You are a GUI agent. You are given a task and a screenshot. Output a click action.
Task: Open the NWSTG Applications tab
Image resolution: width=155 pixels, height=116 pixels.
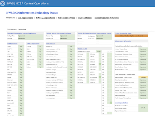click(46, 18)
